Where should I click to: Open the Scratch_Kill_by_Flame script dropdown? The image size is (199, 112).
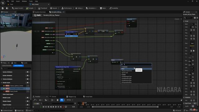click(x=52, y=15)
